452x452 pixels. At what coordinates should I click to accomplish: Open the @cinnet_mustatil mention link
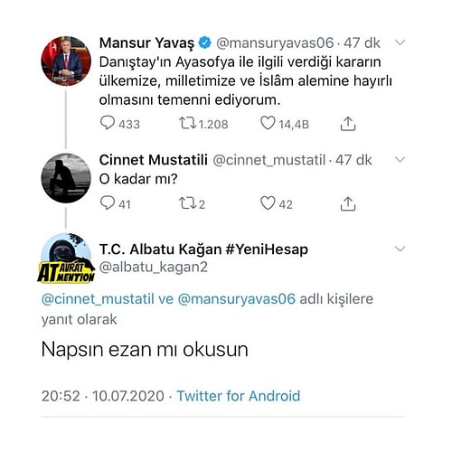coord(98,299)
